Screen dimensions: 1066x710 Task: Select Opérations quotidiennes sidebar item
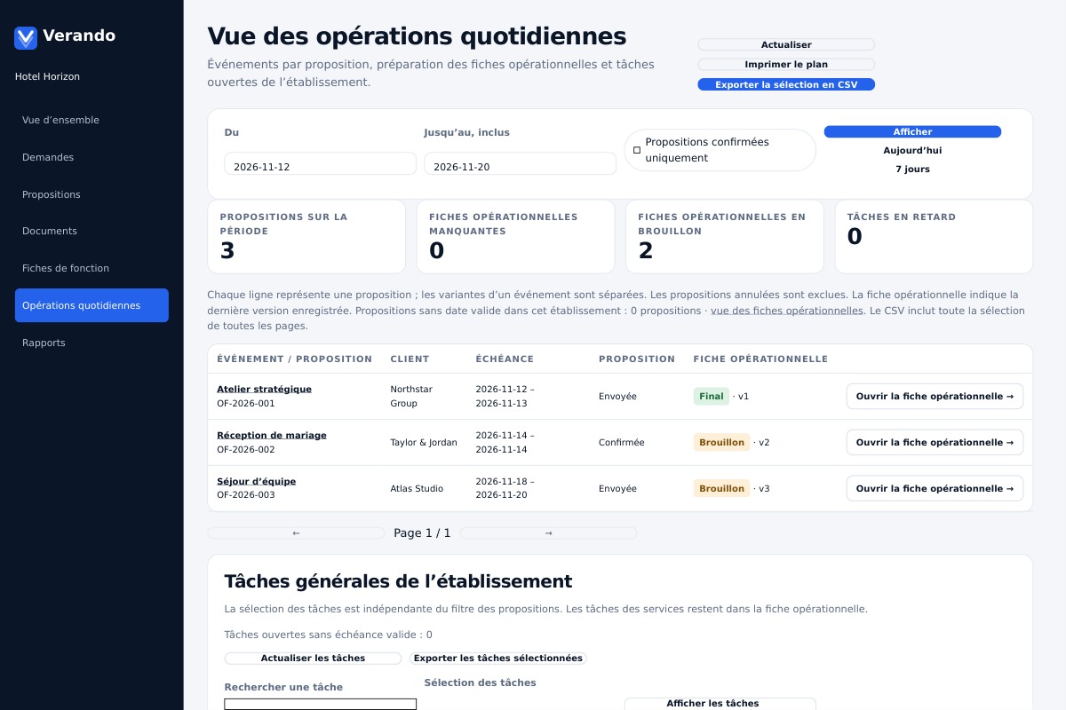(91, 305)
